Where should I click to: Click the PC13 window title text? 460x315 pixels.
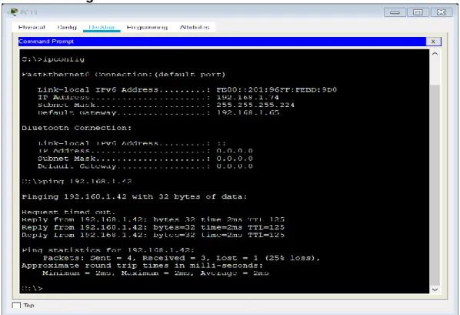[x=28, y=12]
